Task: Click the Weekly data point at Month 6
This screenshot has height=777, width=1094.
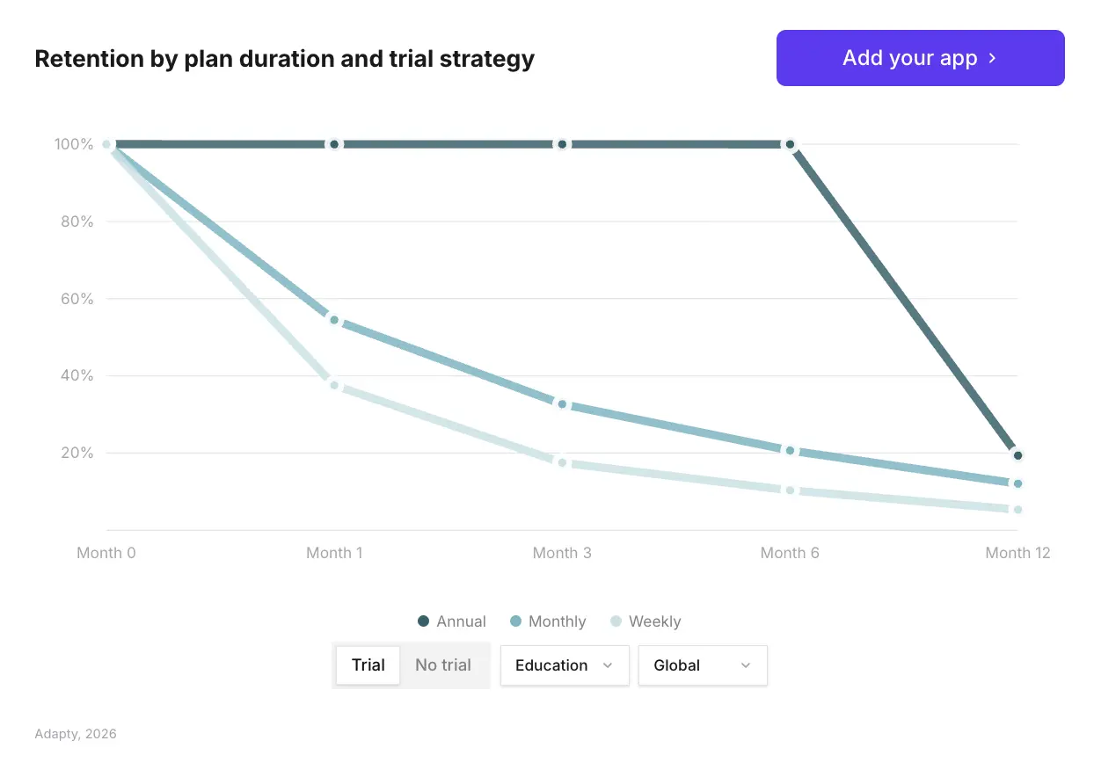Action: click(790, 490)
